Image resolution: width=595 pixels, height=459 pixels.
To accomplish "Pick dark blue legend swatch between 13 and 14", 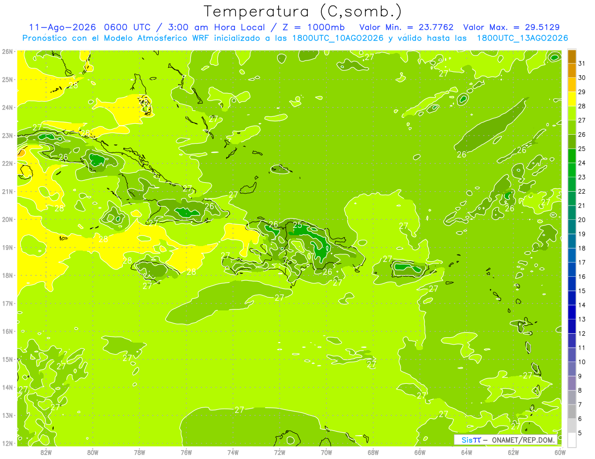I will coord(572,312).
